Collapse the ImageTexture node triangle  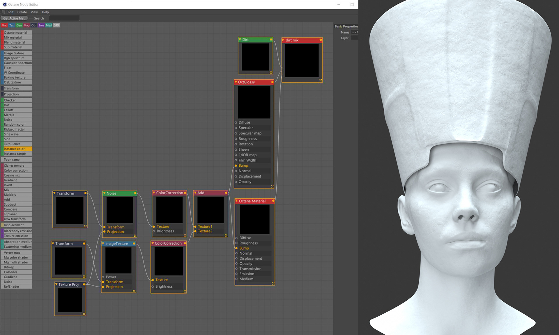point(103,243)
